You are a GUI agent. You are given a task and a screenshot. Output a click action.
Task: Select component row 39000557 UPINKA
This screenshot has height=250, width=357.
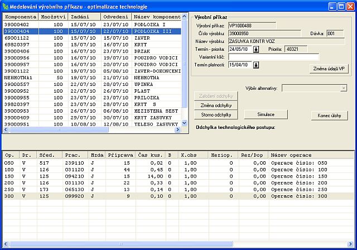point(92,84)
